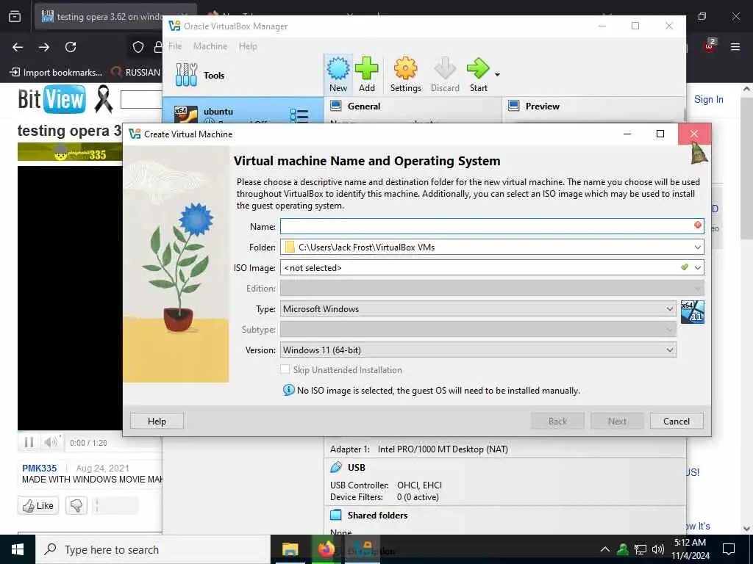Open the Start button dropdown arrow
Viewport: 753px width, 564px height.
[498, 74]
